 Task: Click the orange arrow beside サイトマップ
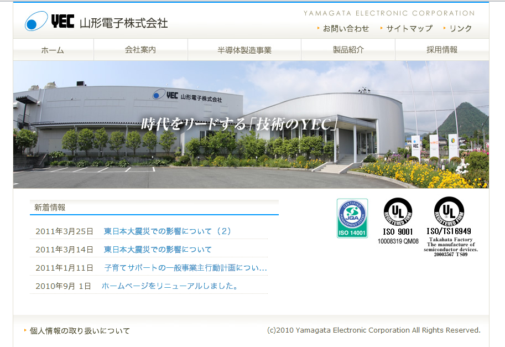pos(382,28)
